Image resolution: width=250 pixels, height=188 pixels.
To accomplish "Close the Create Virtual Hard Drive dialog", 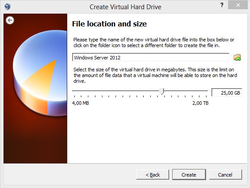I will (238, 5).
